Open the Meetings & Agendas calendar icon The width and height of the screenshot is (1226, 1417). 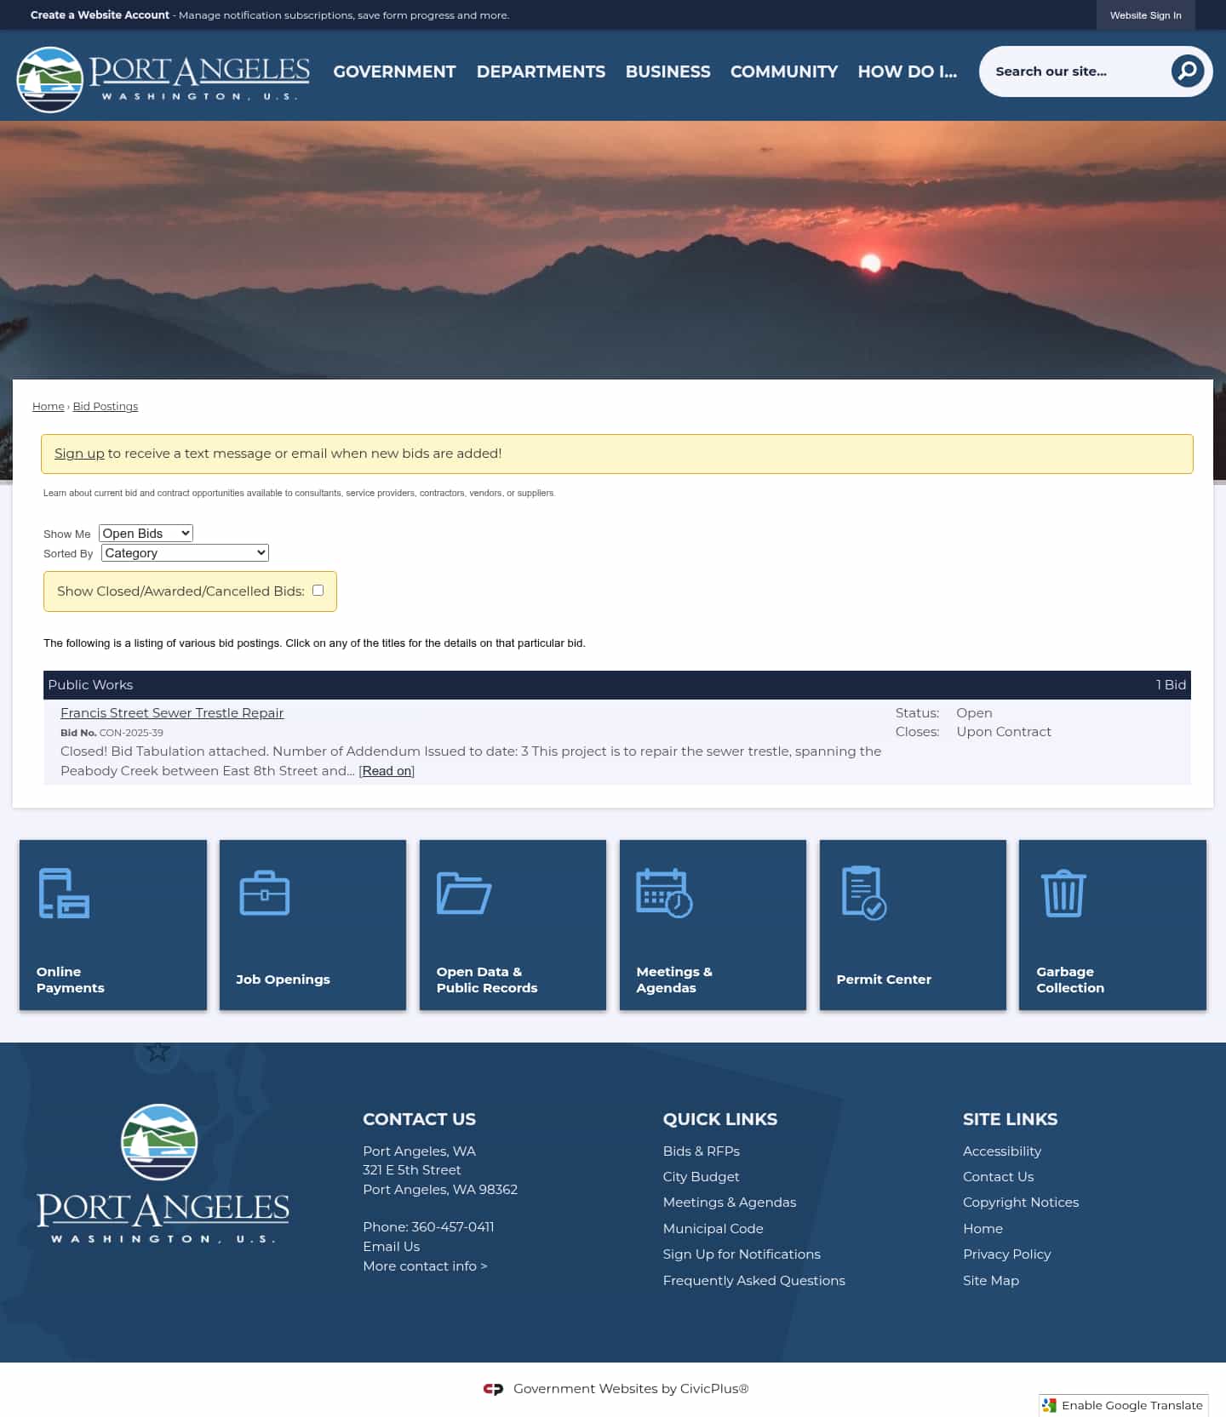pyautogui.click(x=664, y=893)
